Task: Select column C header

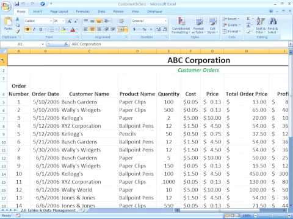Action: tap(89, 51)
